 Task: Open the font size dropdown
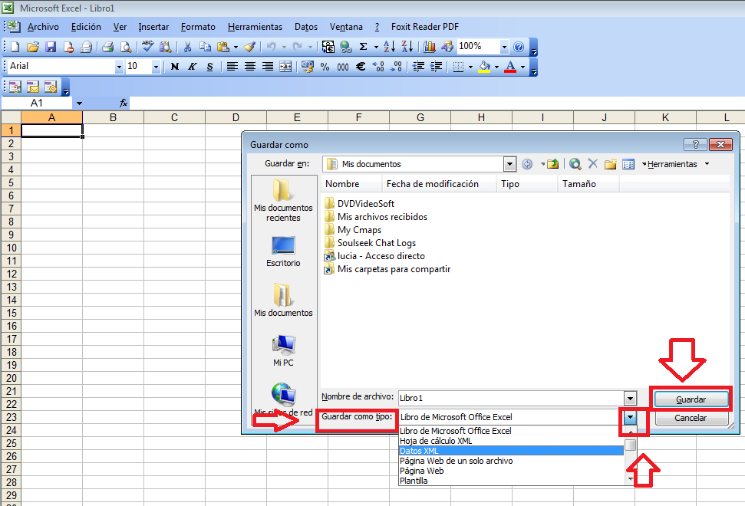156,67
